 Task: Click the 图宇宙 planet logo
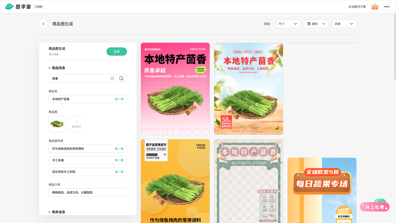pyautogui.click(x=9, y=7)
